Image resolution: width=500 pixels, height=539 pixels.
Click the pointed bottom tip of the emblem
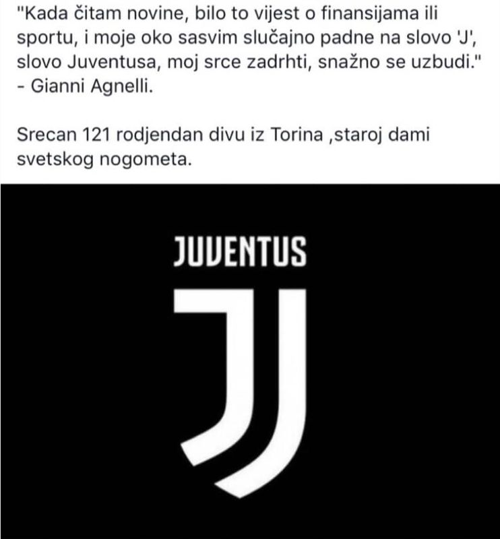[x=240, y=493]
